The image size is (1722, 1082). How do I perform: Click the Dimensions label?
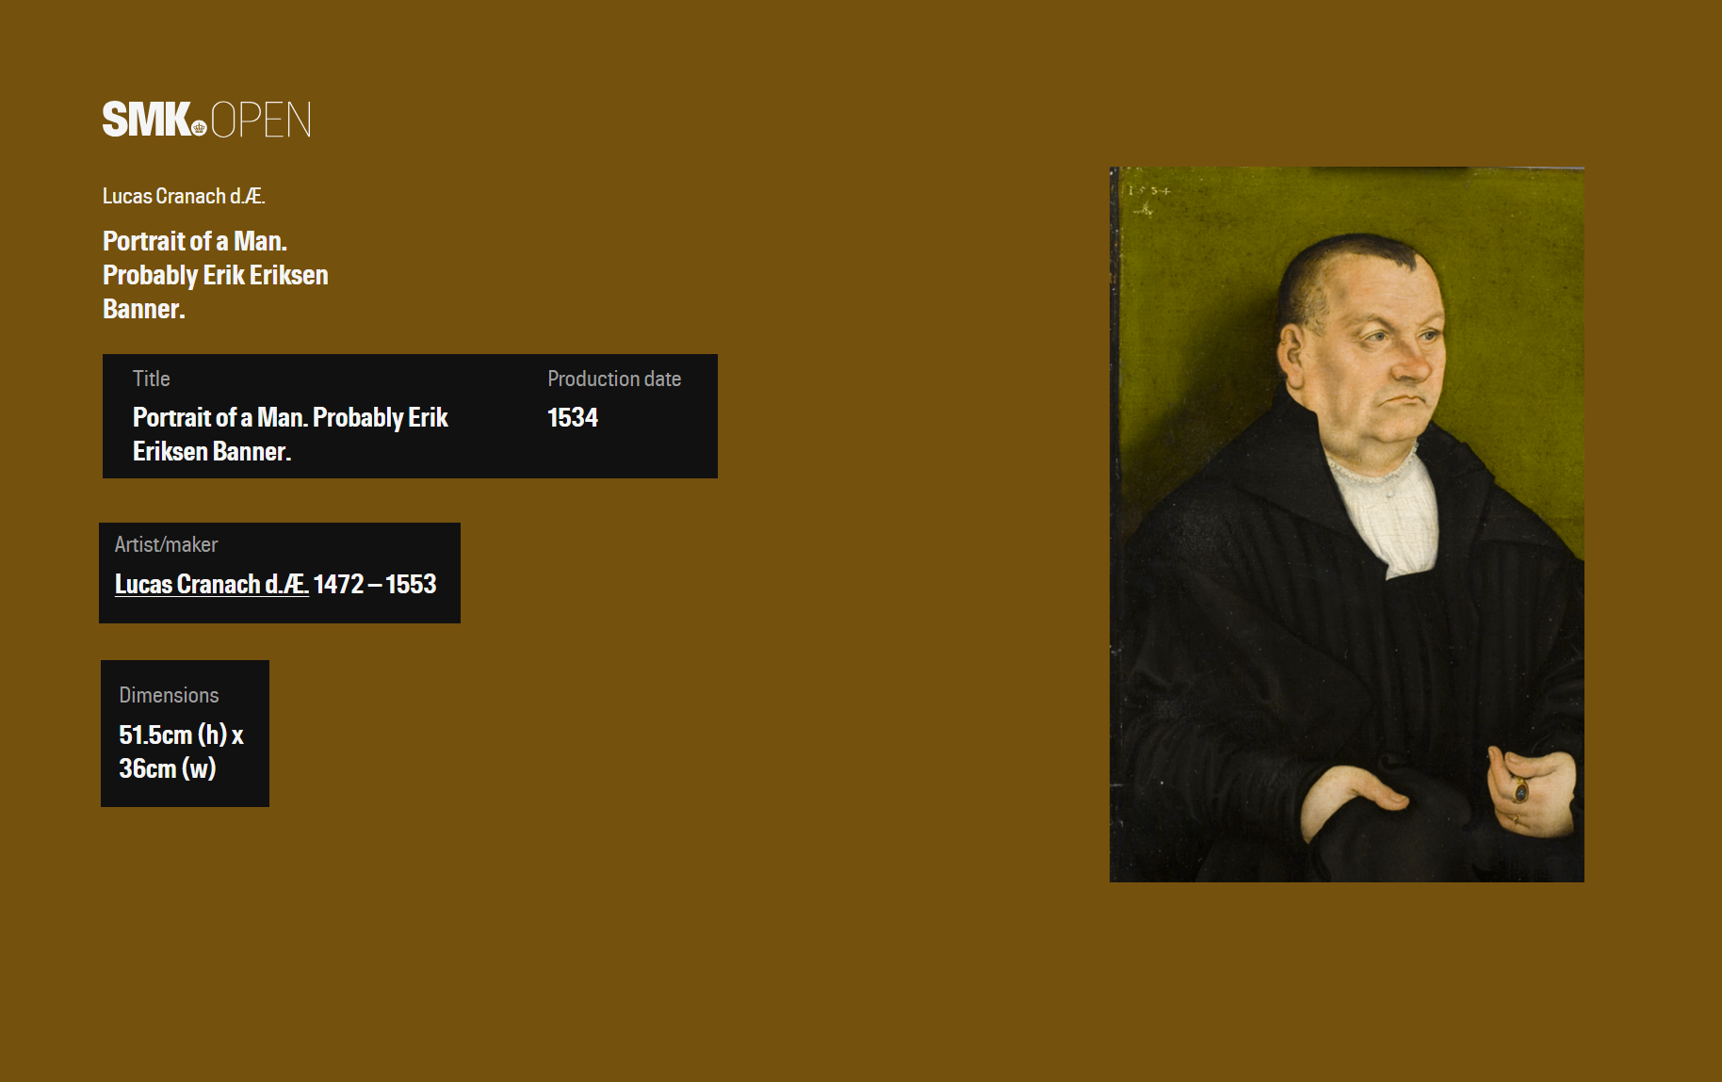(x=169, y=695)
